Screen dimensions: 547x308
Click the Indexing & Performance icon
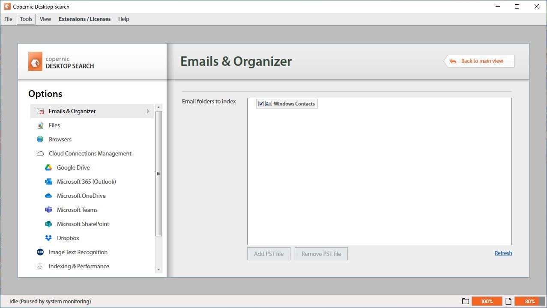coord(40,266)
